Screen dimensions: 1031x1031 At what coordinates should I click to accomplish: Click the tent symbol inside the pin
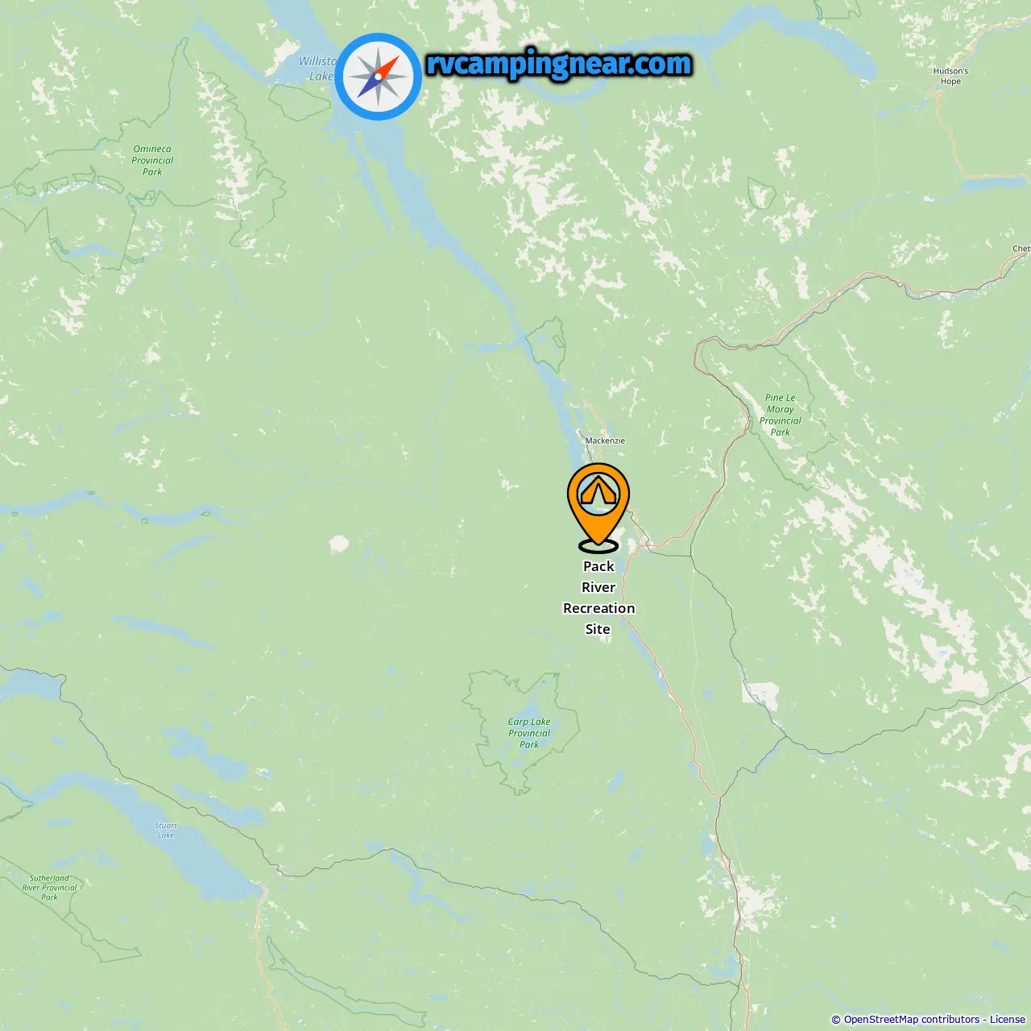[598, 491]
